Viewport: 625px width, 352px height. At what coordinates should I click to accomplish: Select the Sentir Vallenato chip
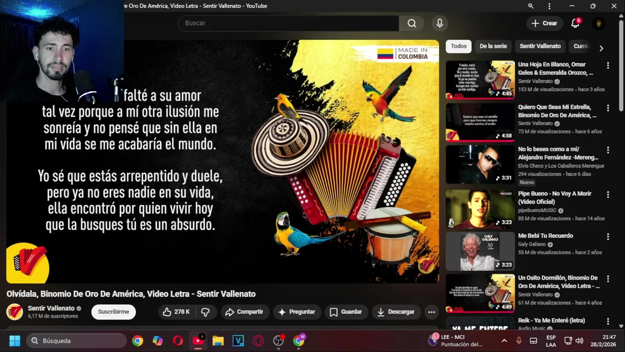540,46
